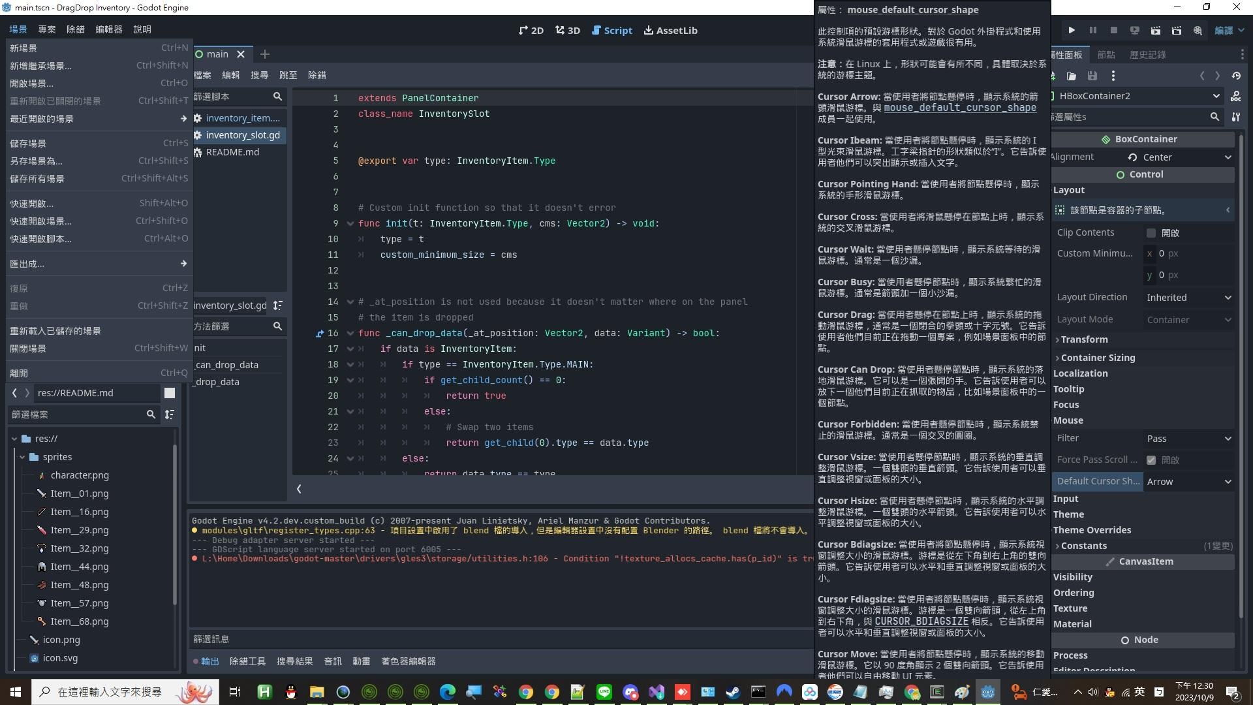
Task: Run a specific scene folder-clapperboard icon
Action: coord(1177,31)
